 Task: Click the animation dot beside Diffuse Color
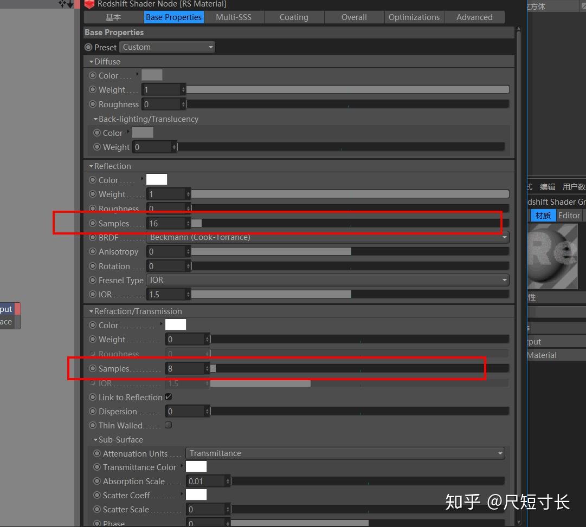pyautogui.click(x=93, y=75)
